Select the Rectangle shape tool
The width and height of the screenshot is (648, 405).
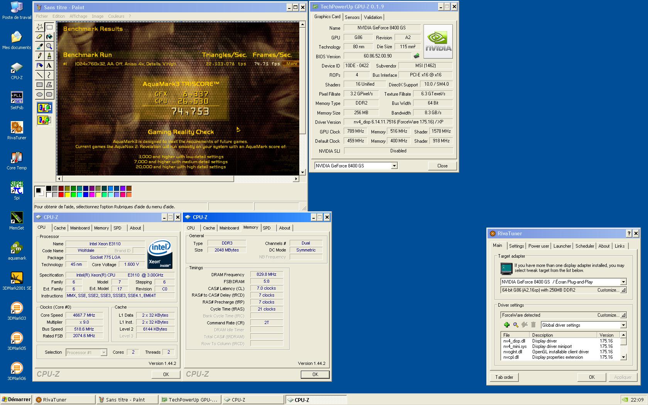click(40, 84)
